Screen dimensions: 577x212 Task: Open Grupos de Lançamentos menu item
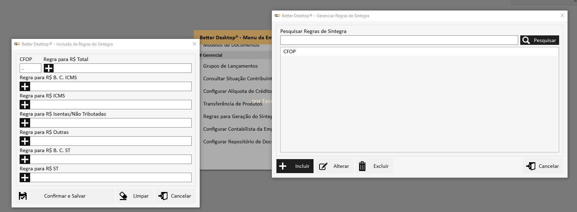click(x=230, y=66)
